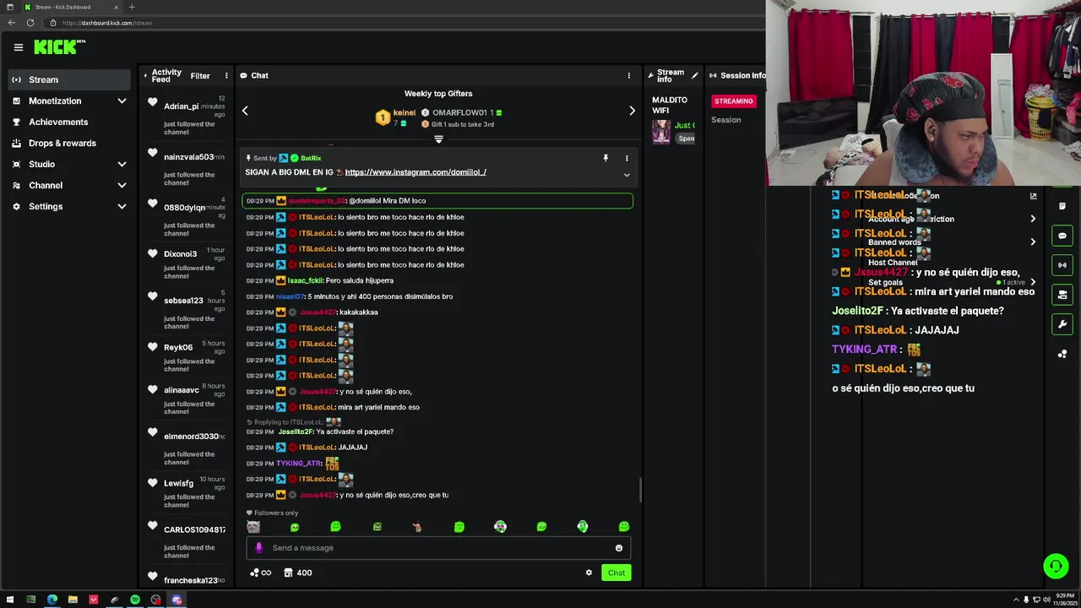Show previous Weekly top Gifters slide
The width and height of the screenshot is (1081, 608).
coord(245,111)
